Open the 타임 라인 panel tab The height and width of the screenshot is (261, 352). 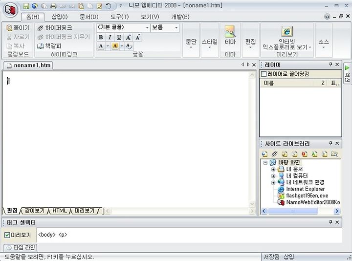[x=21, y=247]
